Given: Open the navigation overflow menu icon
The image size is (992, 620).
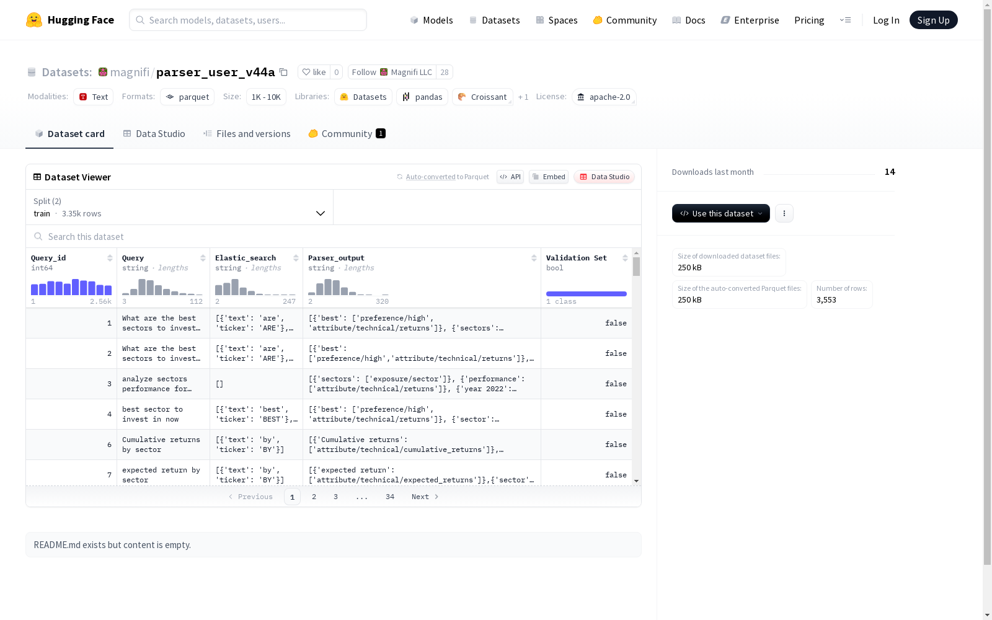Looking at the screenshot, I should click(x=845, y=20).
